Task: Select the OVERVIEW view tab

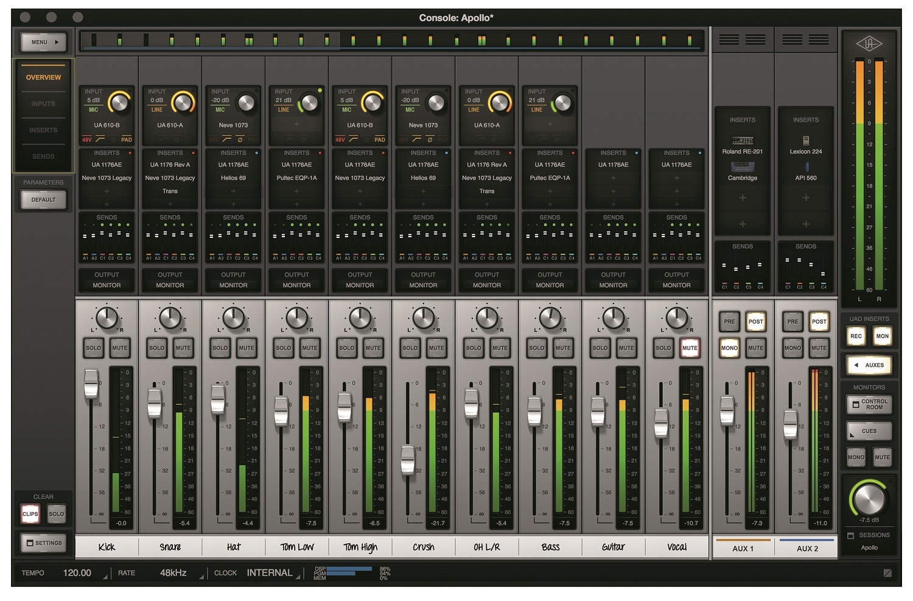Action: click(x=43, y=77)
